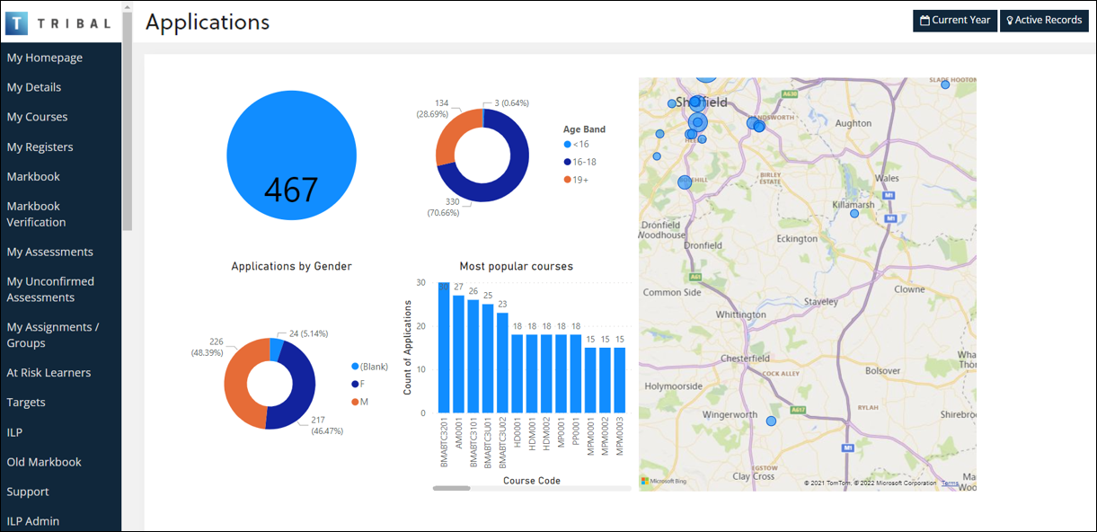
Task: Open My Homepage in sidebar
Action: [45, 58]
